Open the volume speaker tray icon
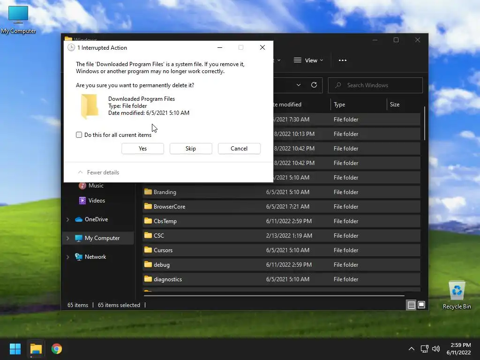The image size is (480, 360). (x=435, y=349)
